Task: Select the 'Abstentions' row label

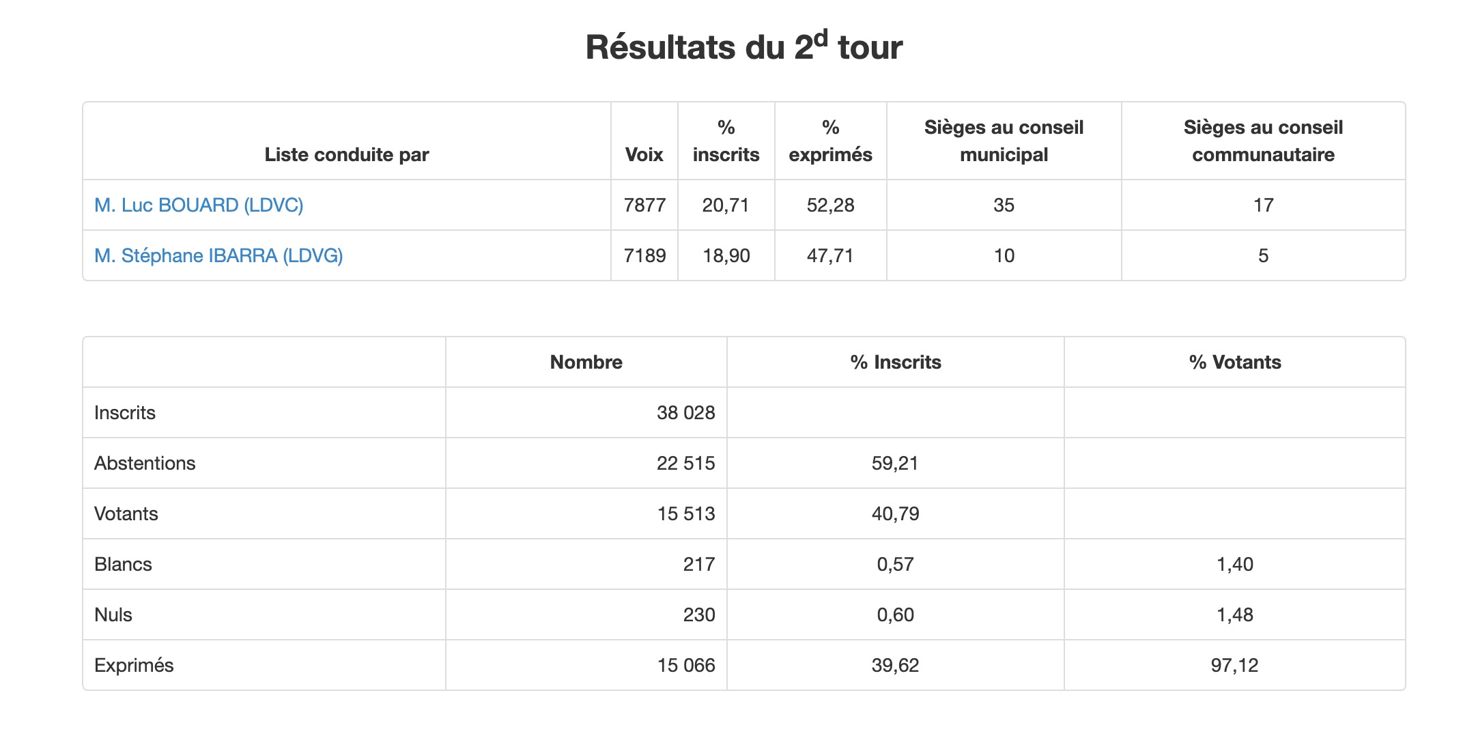Action: [x=145, y=463]
